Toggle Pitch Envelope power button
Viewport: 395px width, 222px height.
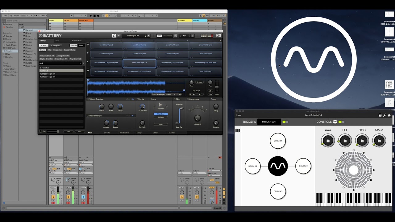(88, 116)
